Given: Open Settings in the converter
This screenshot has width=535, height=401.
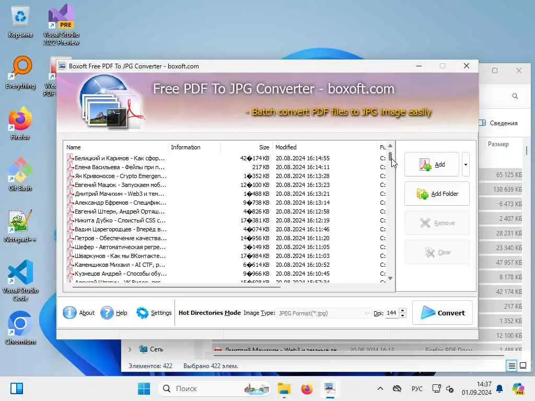Looking at the screenshot, I should pos(161,313).
